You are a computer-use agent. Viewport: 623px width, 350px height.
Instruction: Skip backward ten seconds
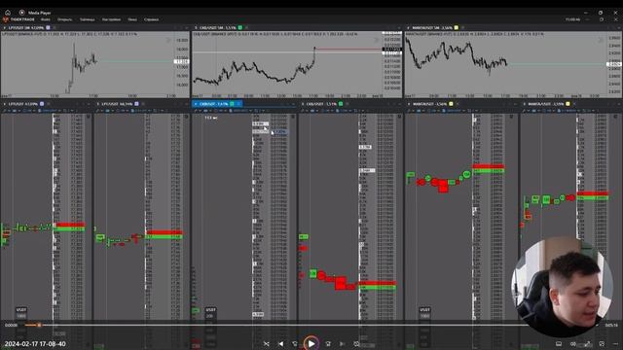[295, 343]
